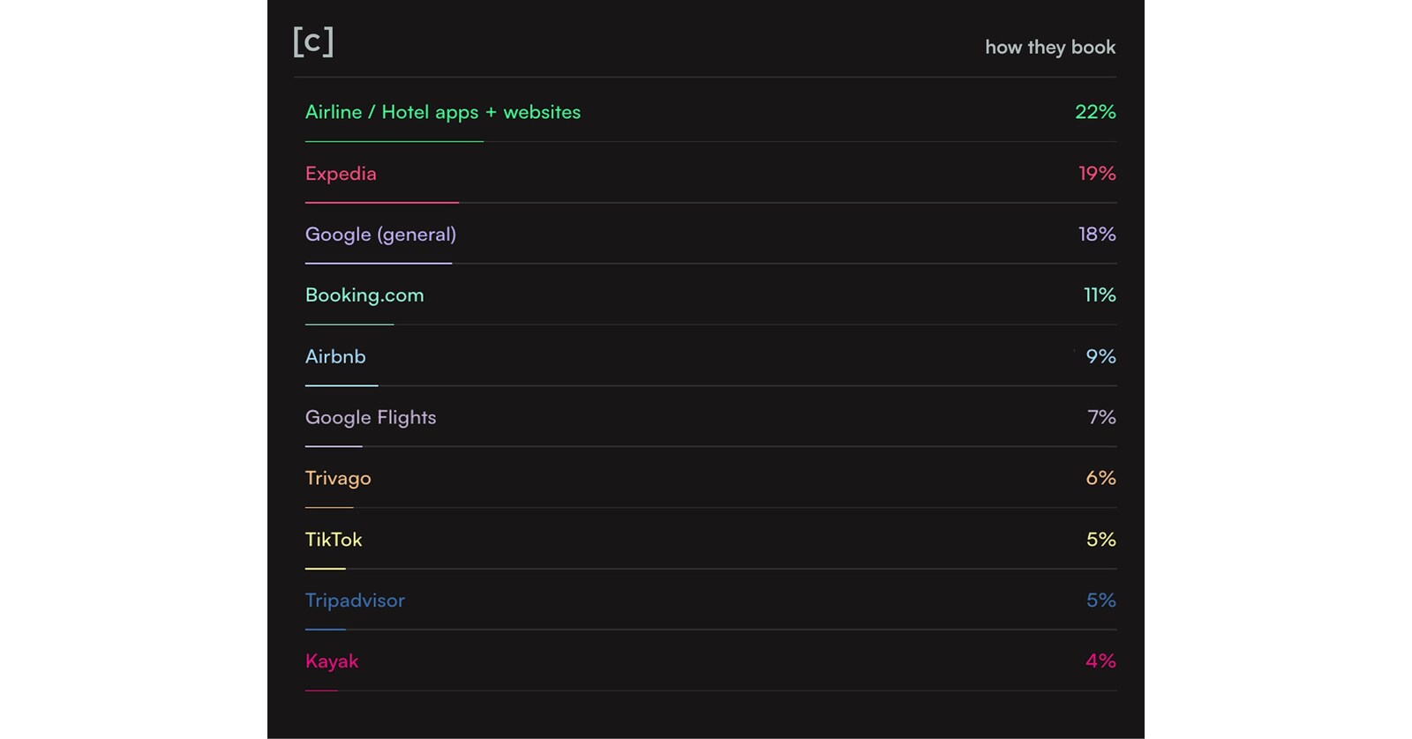Image resolution: width=1412 pixels, height=739 pixels.
Task: Click the green progress bar under Airline / Hotel apps
Action: (394, 141)
